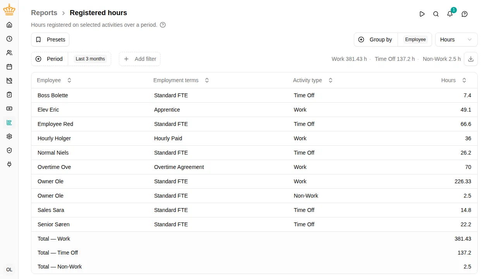Image resolution: width=496 pixels, height=279 pixels.
Task: Click the search magnifier icon
Action: coord(436,14)
